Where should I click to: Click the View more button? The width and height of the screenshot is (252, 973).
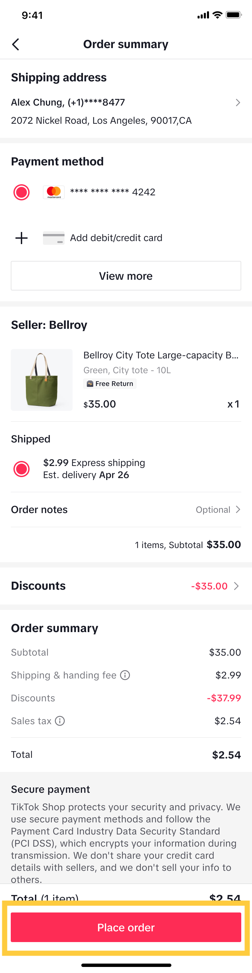click(126, 276)
